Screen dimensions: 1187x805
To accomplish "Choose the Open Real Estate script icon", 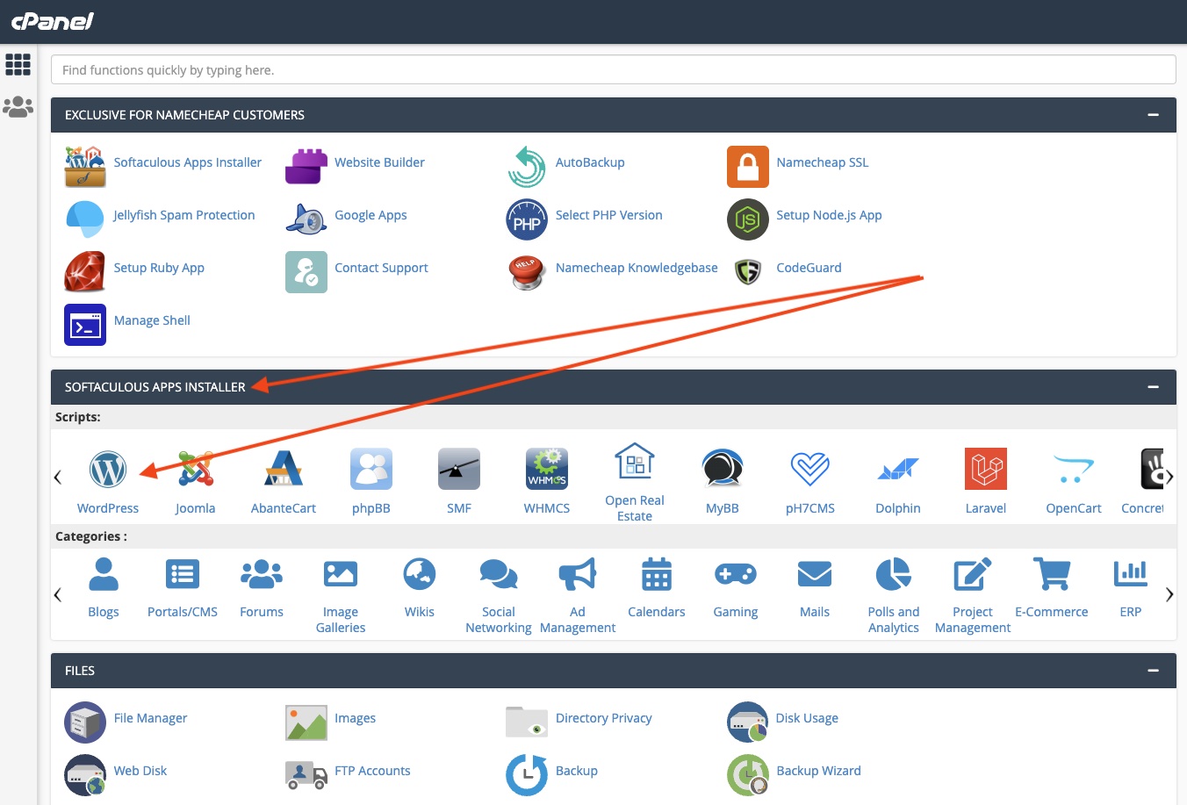I will tap(635, 461).
